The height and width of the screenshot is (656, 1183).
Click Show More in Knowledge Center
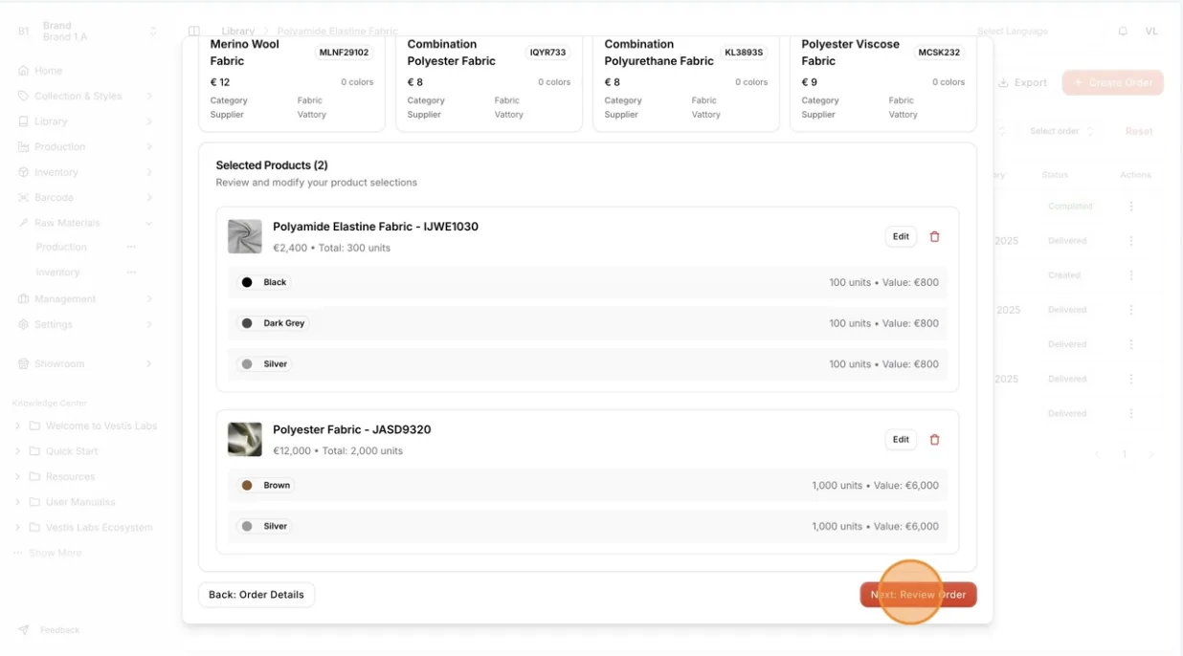(55, 553)
